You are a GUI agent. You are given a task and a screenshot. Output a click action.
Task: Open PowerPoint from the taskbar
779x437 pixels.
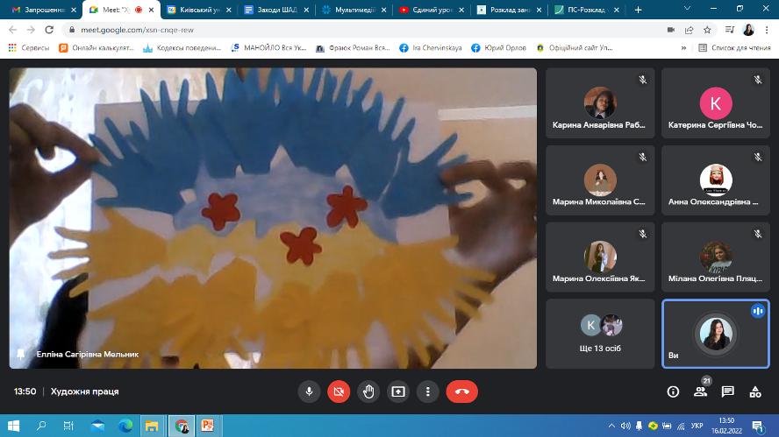click(x=207, y=426)
